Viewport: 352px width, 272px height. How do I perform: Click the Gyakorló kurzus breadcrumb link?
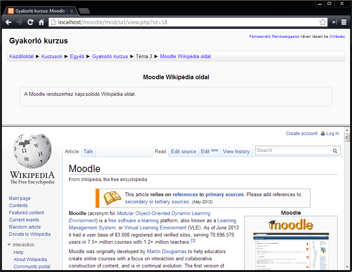click(x=110, y=56)
